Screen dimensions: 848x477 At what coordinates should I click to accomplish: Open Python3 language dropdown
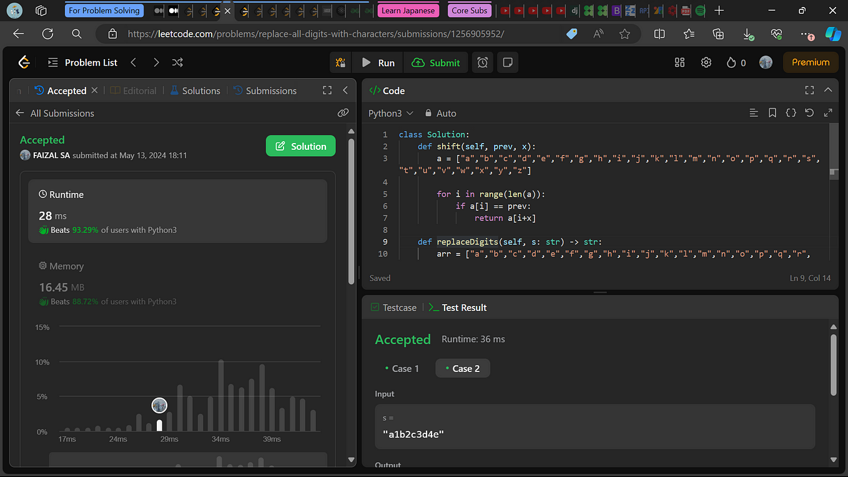point(391,113)
